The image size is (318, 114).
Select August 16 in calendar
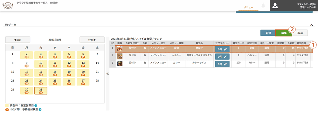27,73
